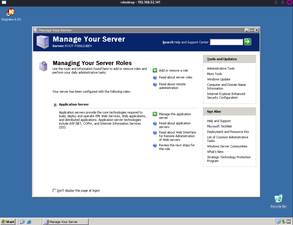Launch Internet Explorer from quick launch

29,222
